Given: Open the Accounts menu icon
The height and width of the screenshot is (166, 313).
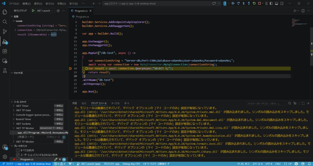Looking at the screenshot, I should pyautogui.click(x=5, y=147).
